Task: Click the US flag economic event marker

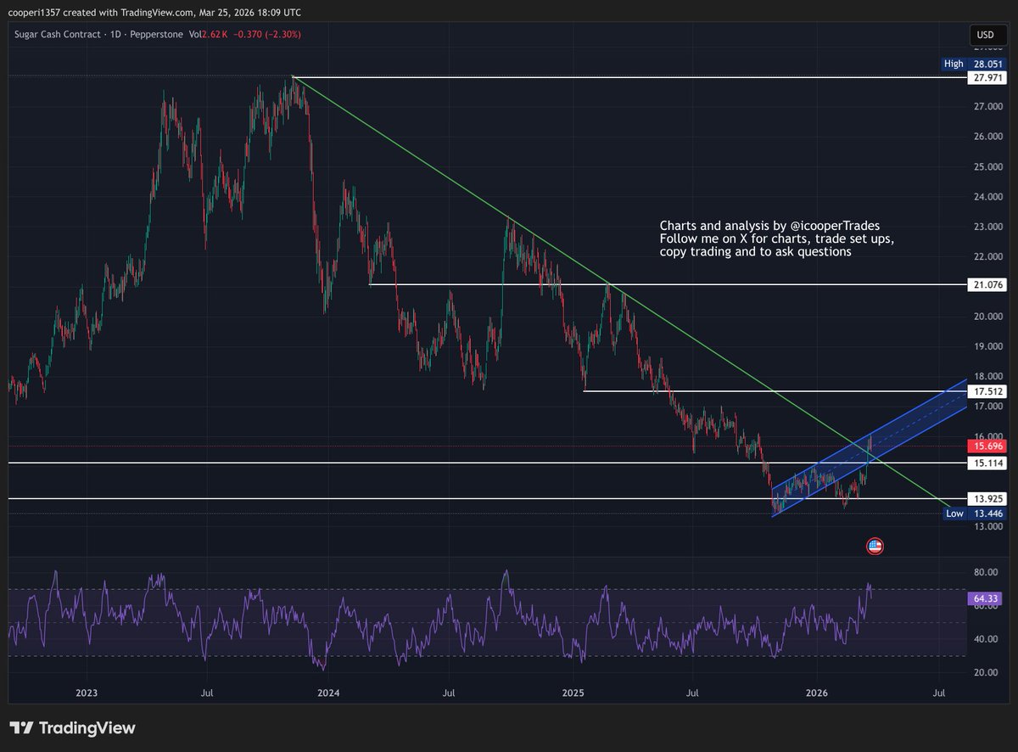Action: 875,546
